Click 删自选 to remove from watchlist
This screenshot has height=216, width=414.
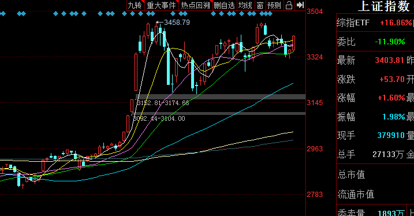pyautogui.click(x=225, y=5)
